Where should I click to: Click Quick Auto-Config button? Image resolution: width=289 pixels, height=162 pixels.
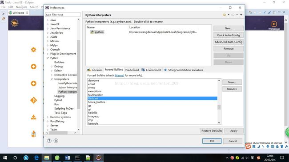click(x=229, y=35)
